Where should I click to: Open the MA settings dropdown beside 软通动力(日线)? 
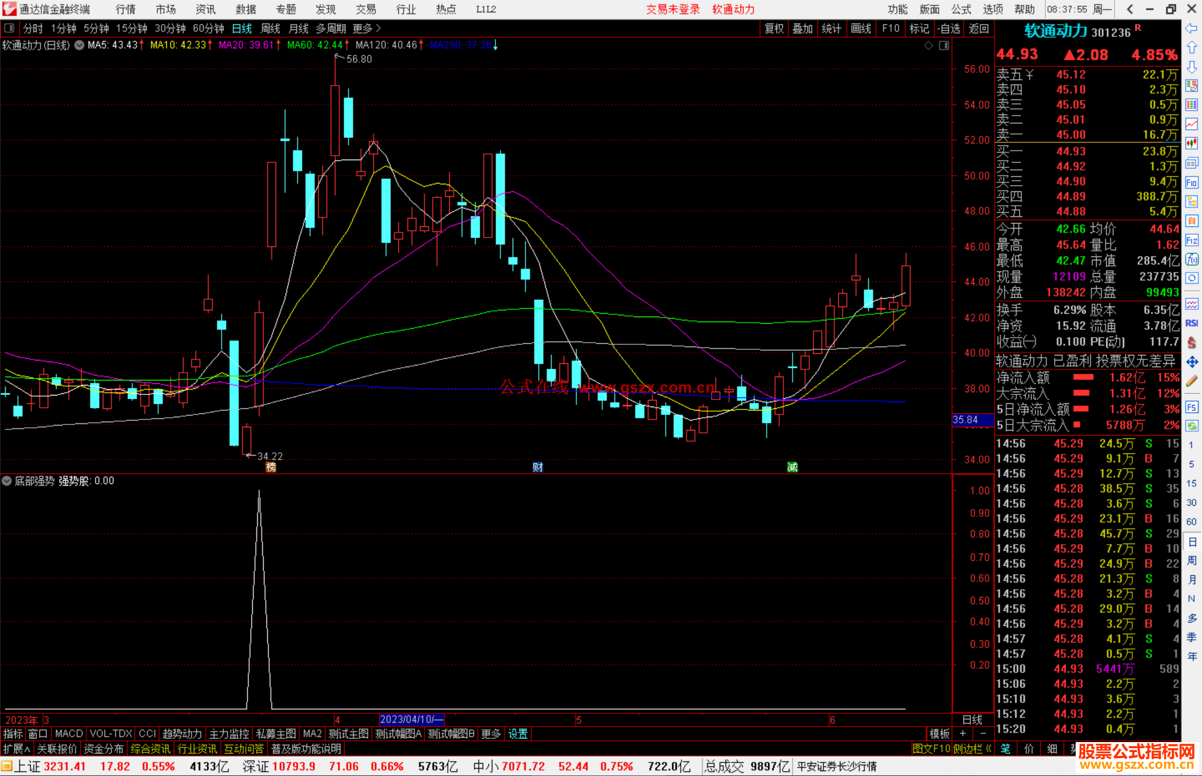tap(80, 45)
